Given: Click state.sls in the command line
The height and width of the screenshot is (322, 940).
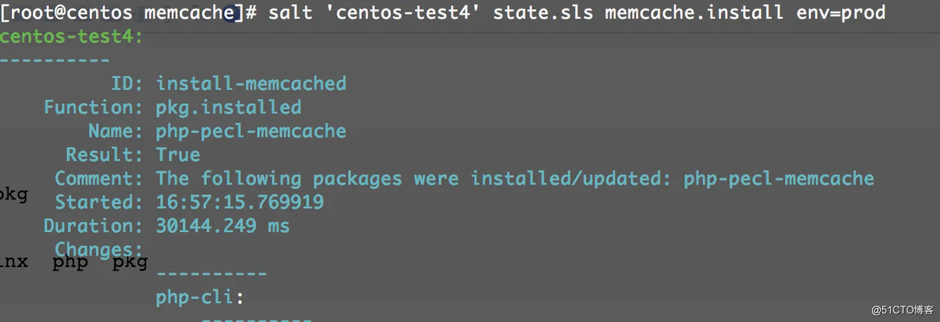Looking at the screenshot, I should pyautogui.click(x=543, y=12).
